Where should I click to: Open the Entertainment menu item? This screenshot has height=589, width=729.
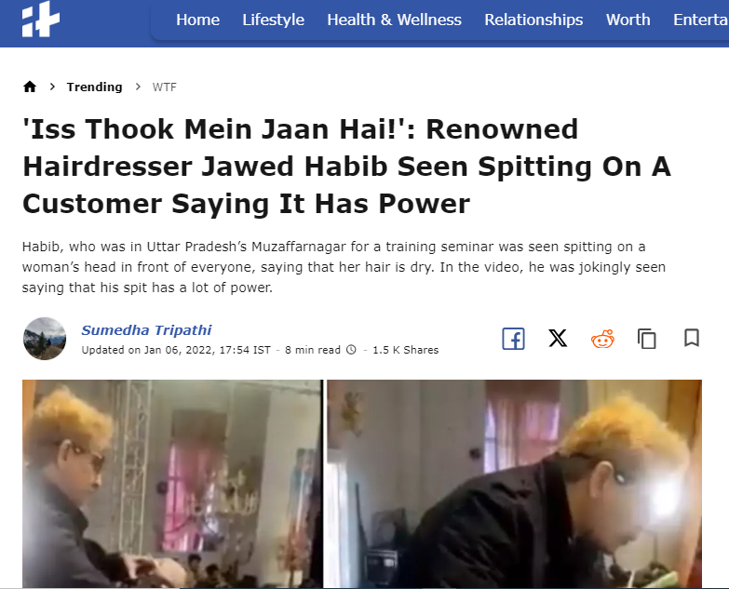[701, 20]
